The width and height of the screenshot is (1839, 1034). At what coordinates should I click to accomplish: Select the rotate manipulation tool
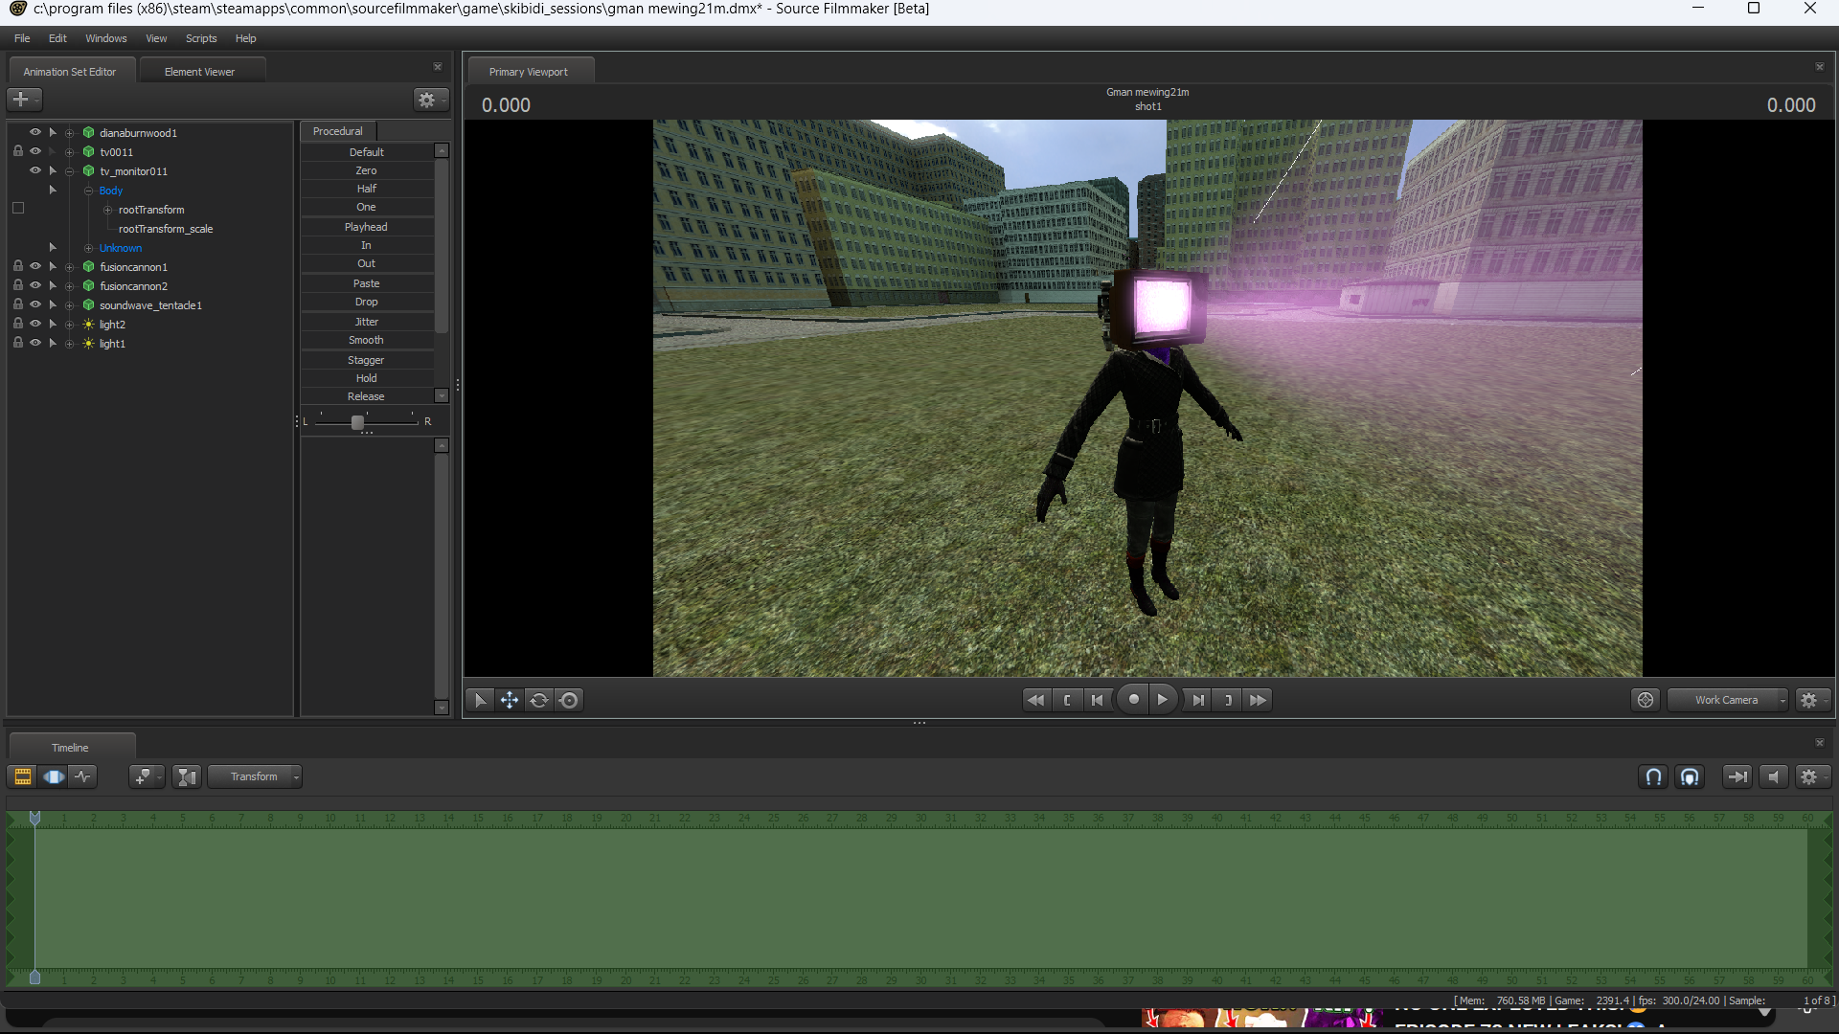click(x=539, y=700)
